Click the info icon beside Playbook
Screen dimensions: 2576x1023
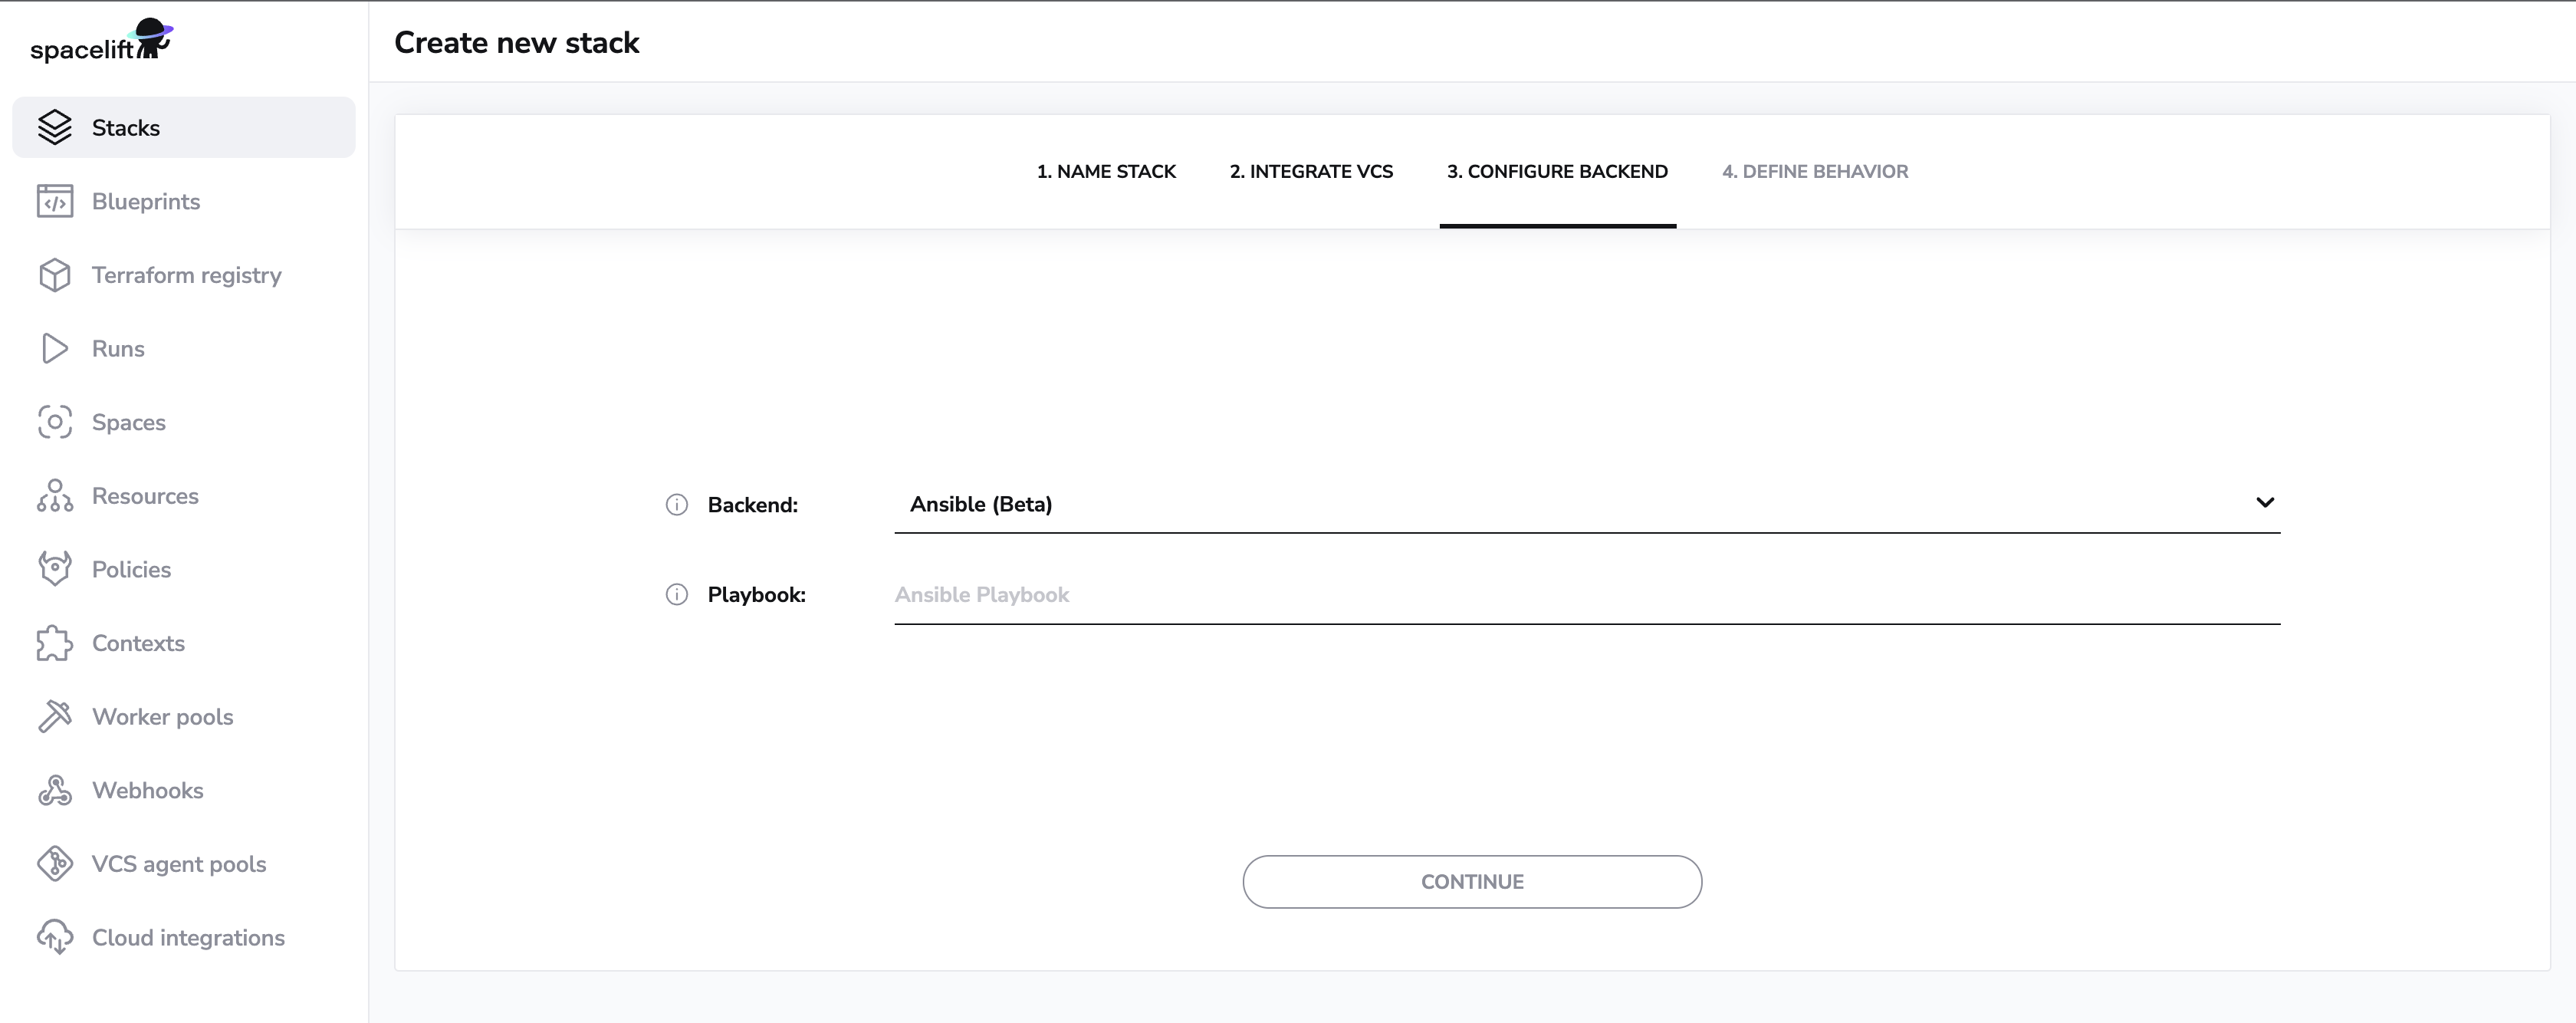tap(677, 595)
